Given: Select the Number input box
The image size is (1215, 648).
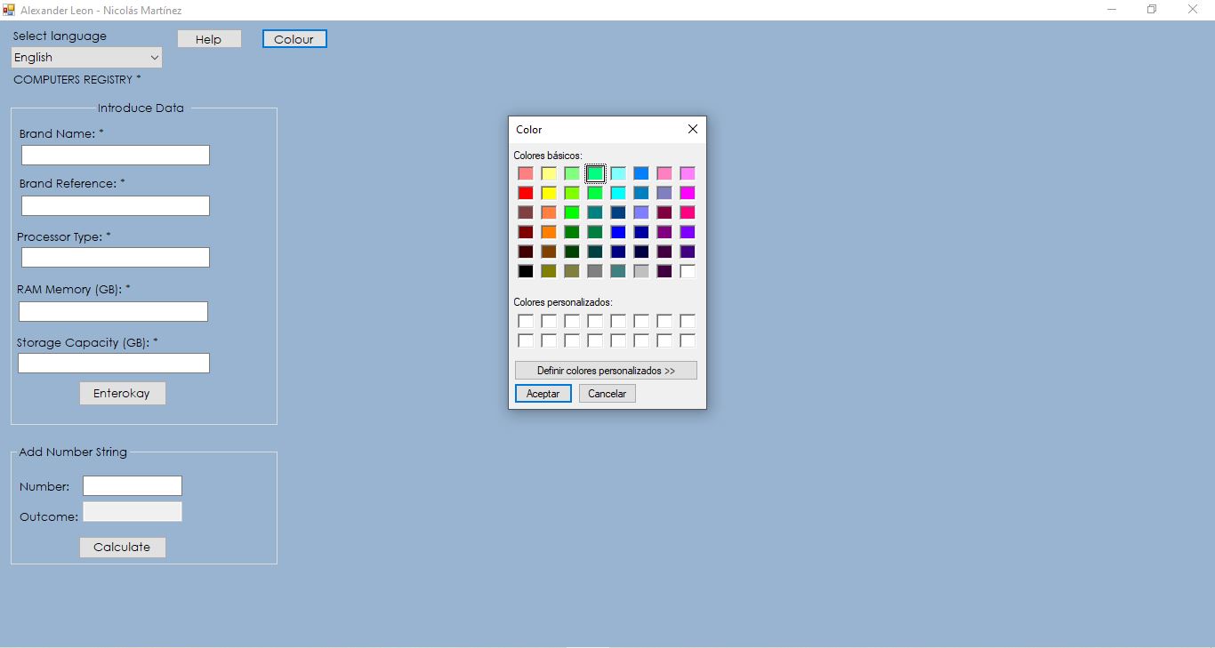Looking at the screenshot, I should [x=133, y=486].
